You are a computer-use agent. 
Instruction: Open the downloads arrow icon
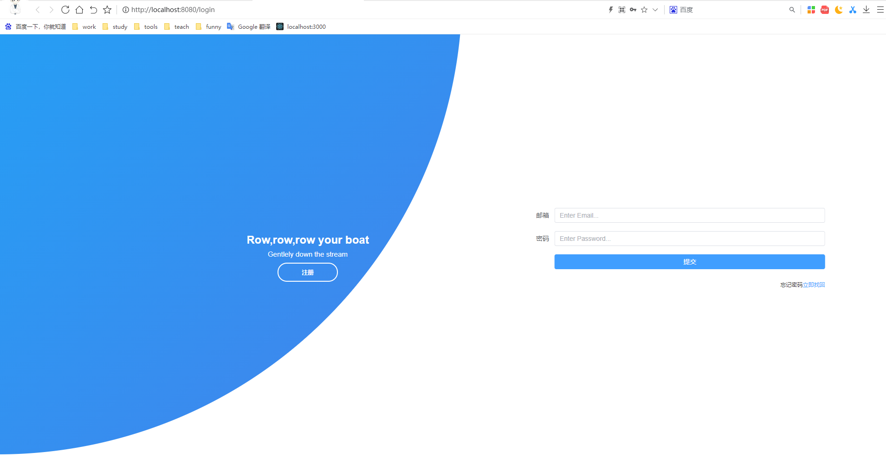866,10
